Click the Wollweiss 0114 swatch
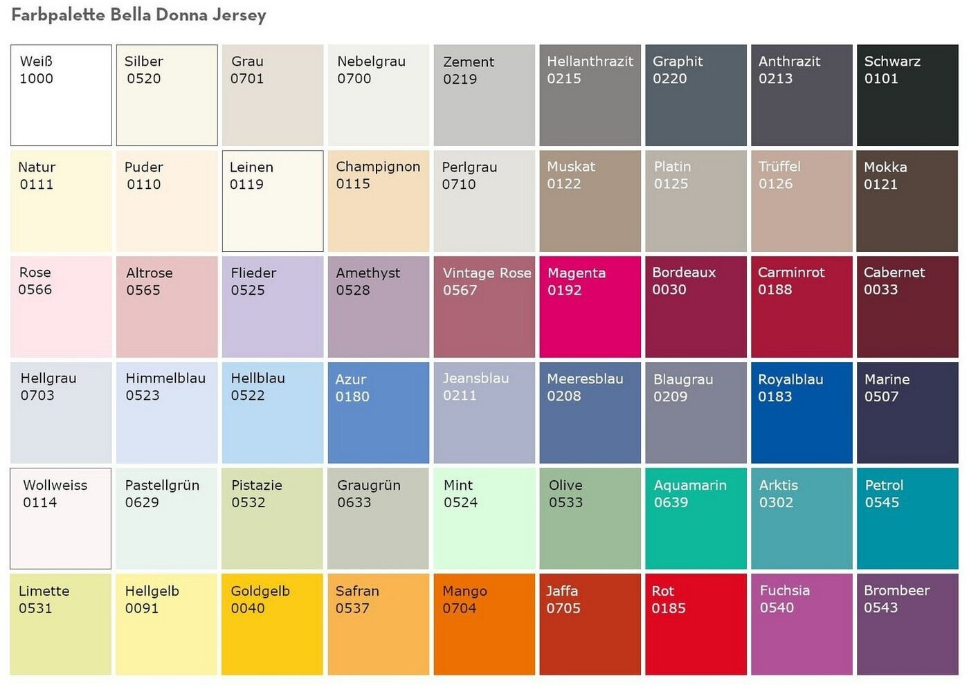 [61, 518]
